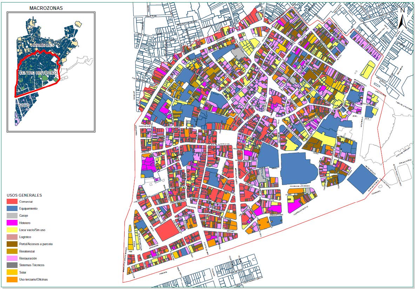Pick the gray Garaje legend swatch
This screenshot has width=415, height=289.
(12, 216)
